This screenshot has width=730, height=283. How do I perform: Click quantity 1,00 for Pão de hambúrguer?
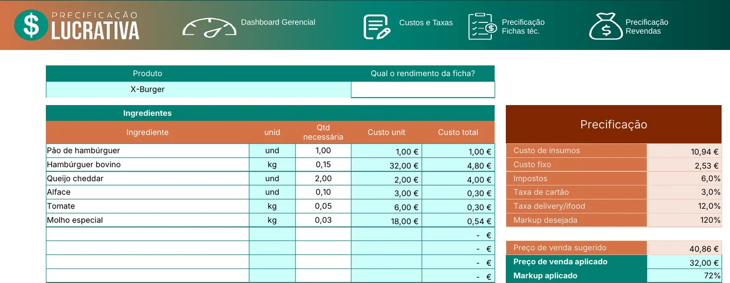323,151
